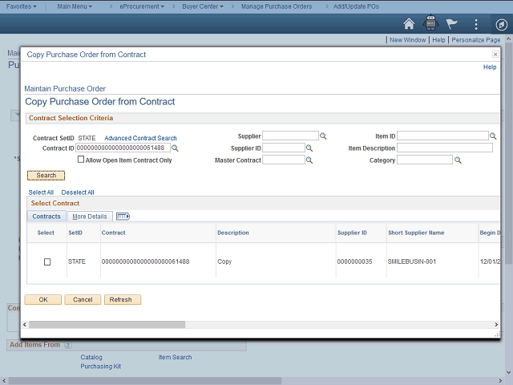Click the Contract ID lookup magnifier

pos(175,148)
